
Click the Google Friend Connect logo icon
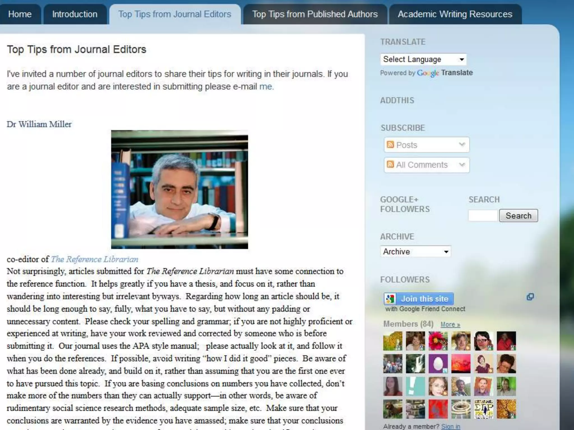pyautogui.click(x=390, y=299)
